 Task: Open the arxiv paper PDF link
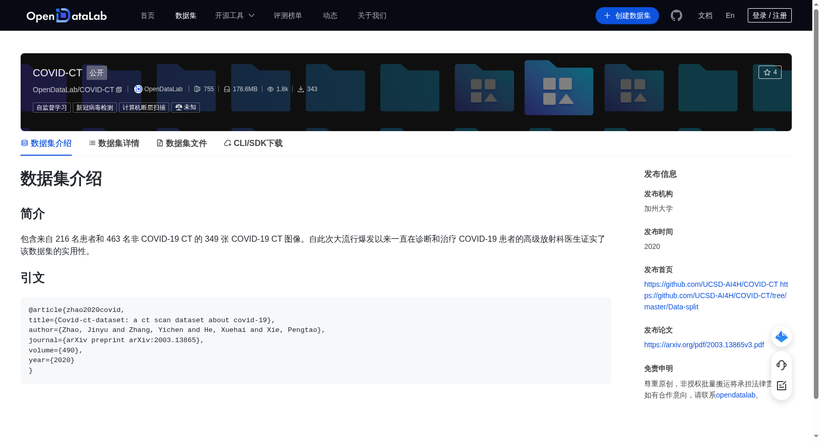(704, 345)
